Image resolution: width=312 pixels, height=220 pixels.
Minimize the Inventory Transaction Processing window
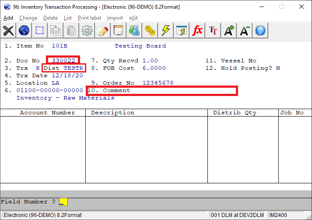tap(262, 7)
